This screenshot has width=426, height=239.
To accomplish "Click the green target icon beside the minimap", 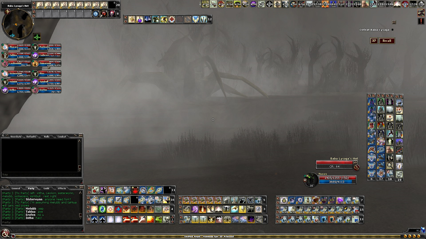I will click(37, 37).
